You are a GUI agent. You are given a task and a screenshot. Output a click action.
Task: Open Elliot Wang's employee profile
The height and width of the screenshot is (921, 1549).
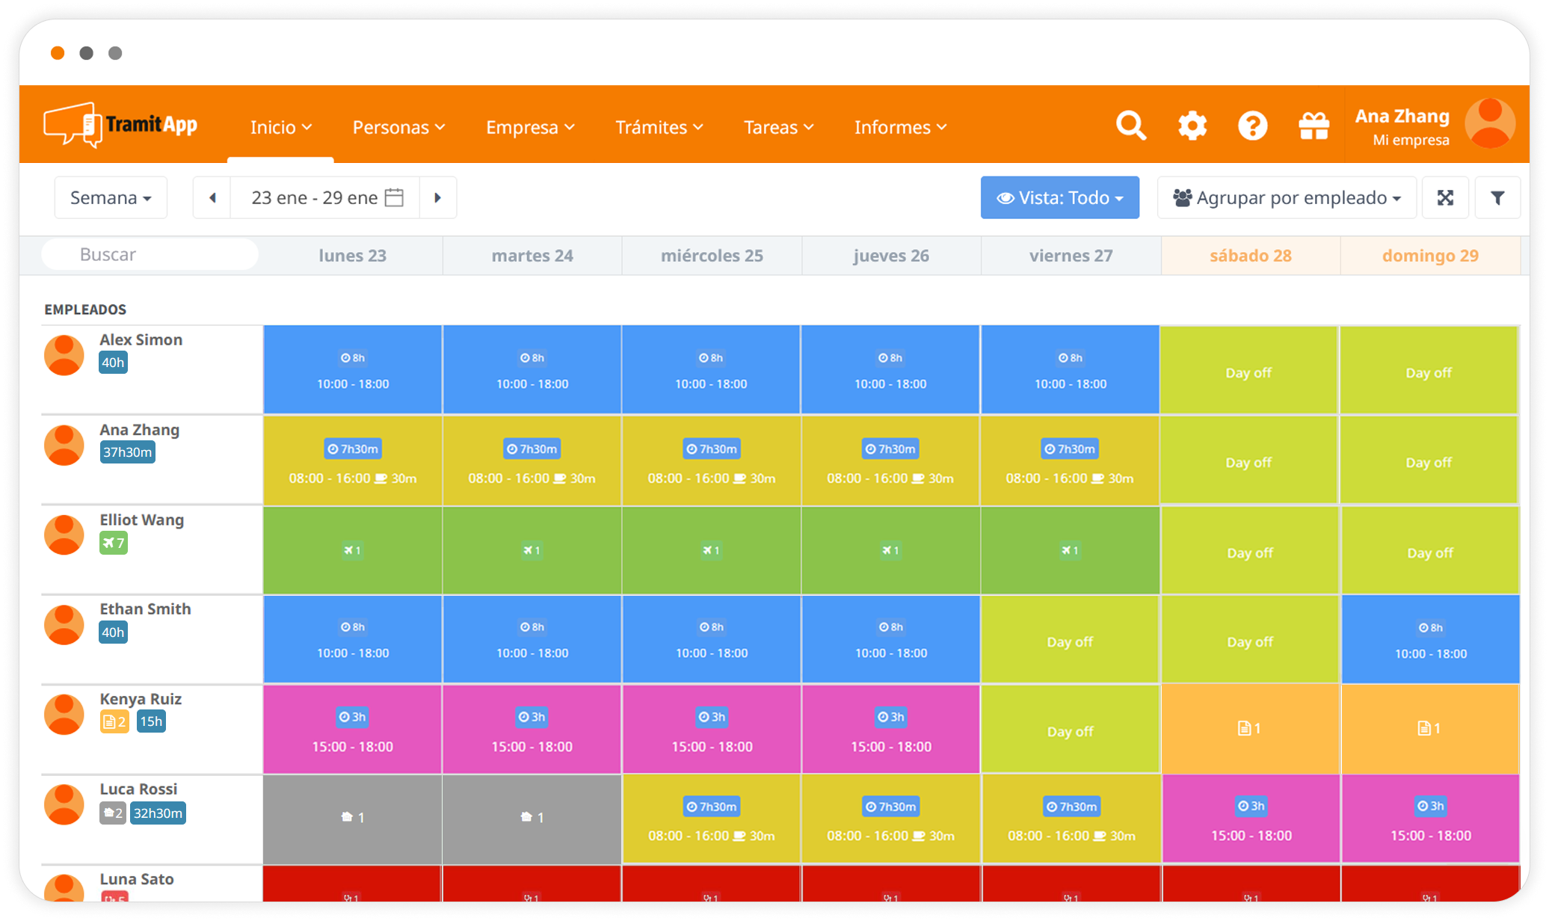tap(141, 520)
